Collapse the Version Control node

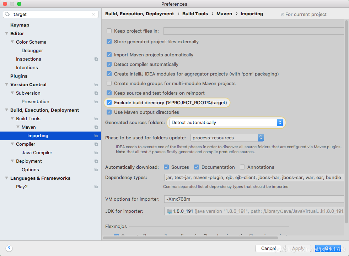[x=7, y=84]
